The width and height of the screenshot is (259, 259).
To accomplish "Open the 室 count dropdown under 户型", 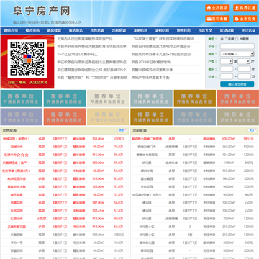I will [x=227, y=61].
